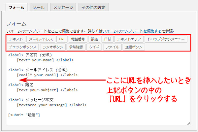This screenshot has width=198, height=132.
Task: Click the [textarea your-message] line
Action: click(52, 105)
